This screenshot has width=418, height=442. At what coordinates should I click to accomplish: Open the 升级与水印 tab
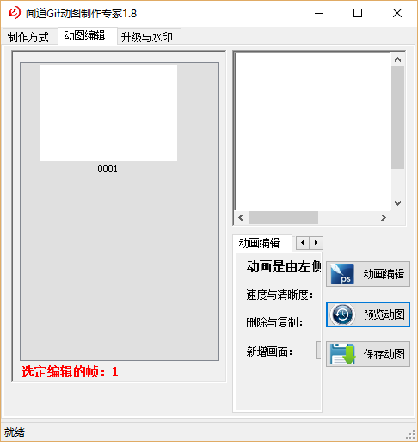coord(147,37)
